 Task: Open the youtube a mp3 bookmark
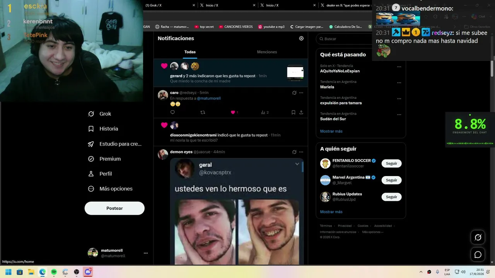(x=271, y=27)
